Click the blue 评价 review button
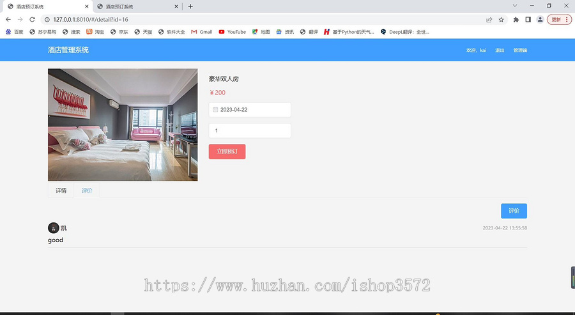Image resolution: width=575 pixels, height=315 pixels. pyautogui.click(x=514, y=211)
